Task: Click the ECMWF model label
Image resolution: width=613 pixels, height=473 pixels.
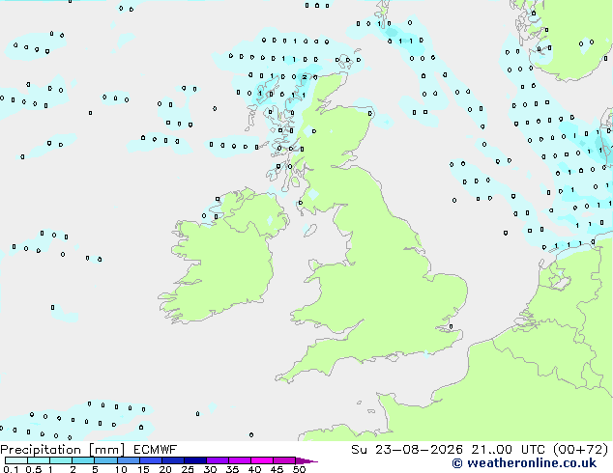Action: [x=156, y=449]
